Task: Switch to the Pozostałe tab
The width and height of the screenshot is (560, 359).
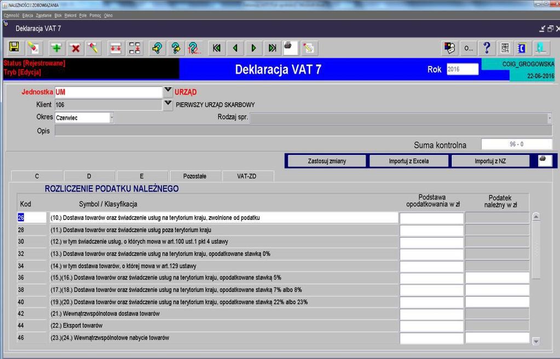Action: 195,176
